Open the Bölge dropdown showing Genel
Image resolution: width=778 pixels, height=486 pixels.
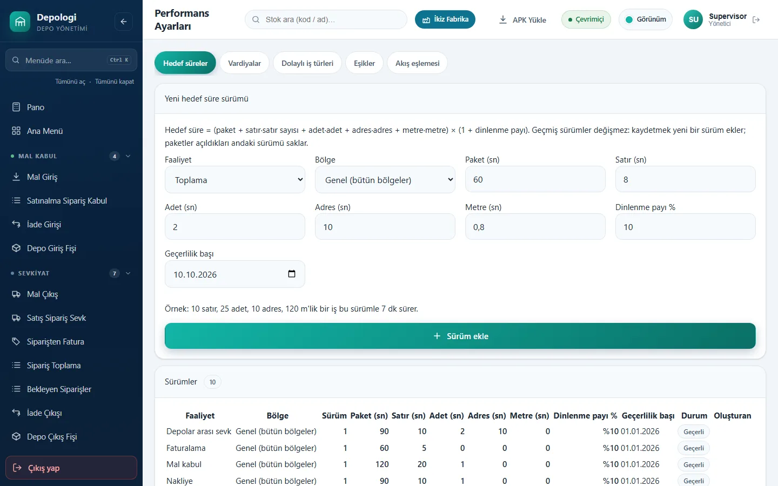tap(385, 180)
